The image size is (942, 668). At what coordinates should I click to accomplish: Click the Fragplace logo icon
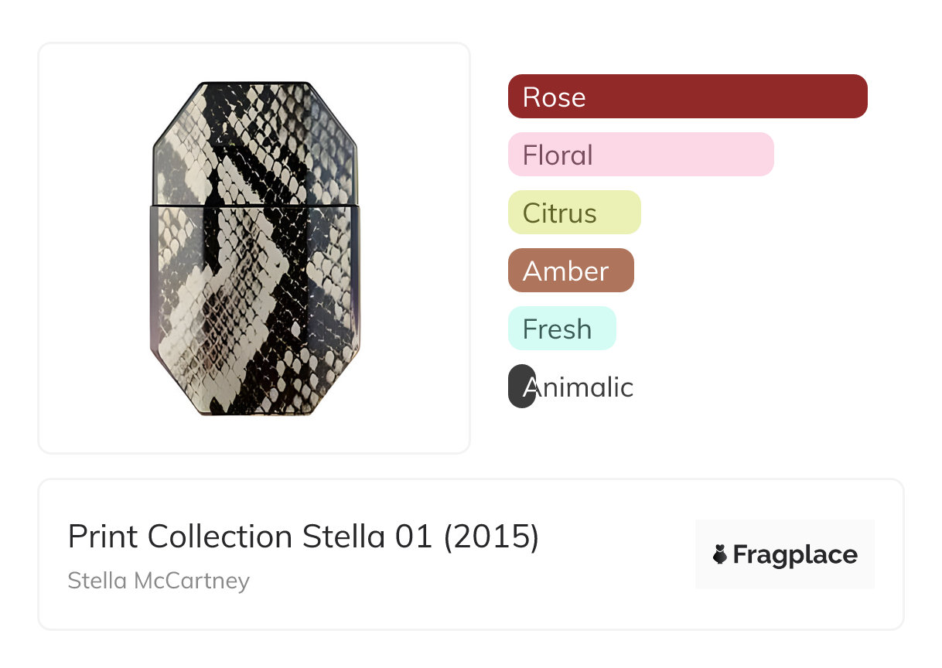(x=720, y=554)
